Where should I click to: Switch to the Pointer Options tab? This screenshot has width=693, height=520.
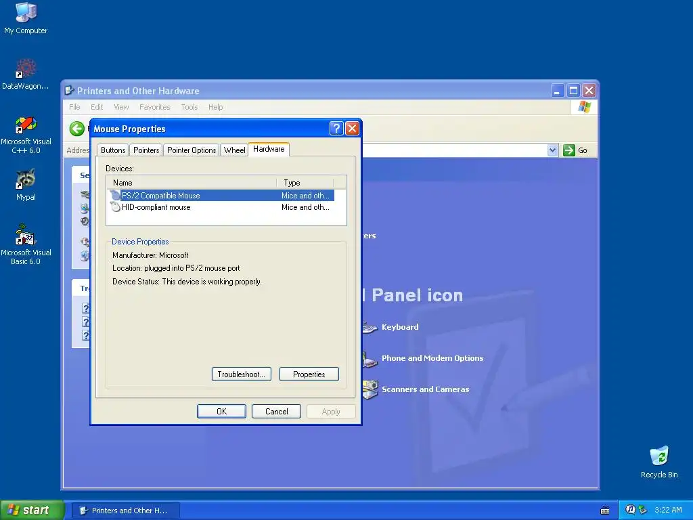[x=192, y=150]
